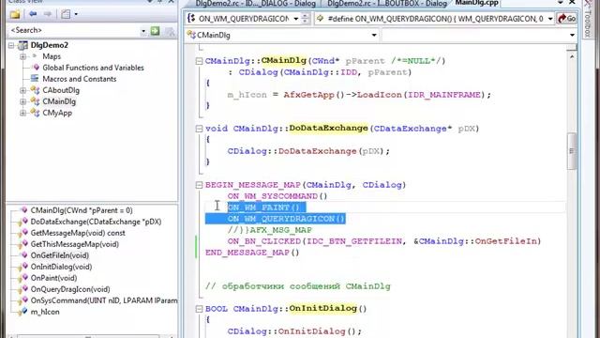This screenshot has width=600, height=338.
Task: Select Global Functions and Variables
Action: 93,68
